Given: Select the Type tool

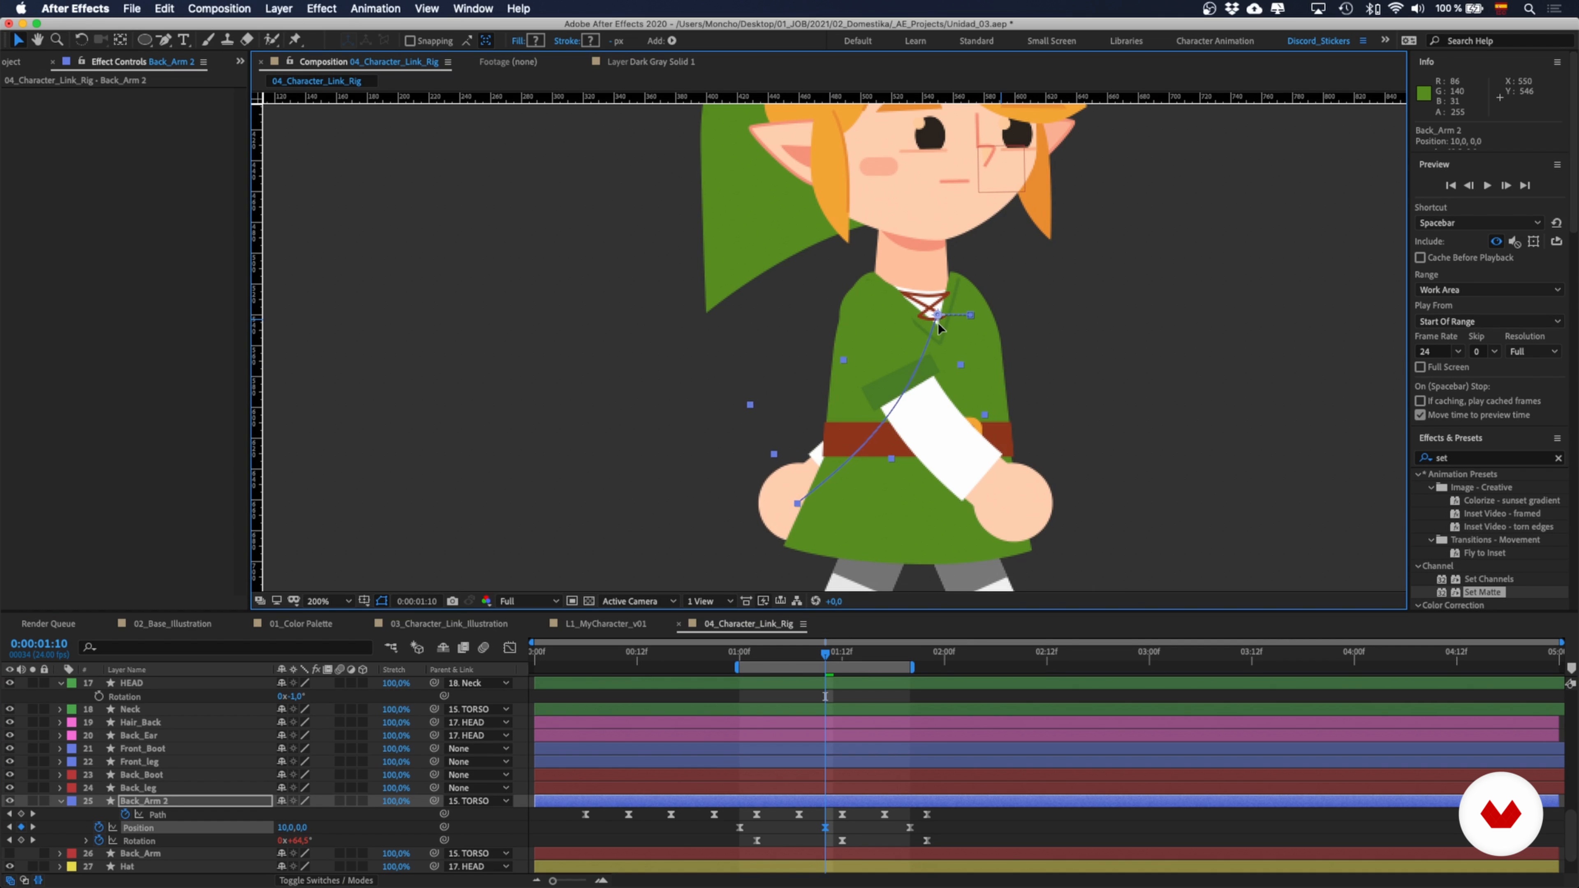Looking at the screenshot, I should click(183, 40).
